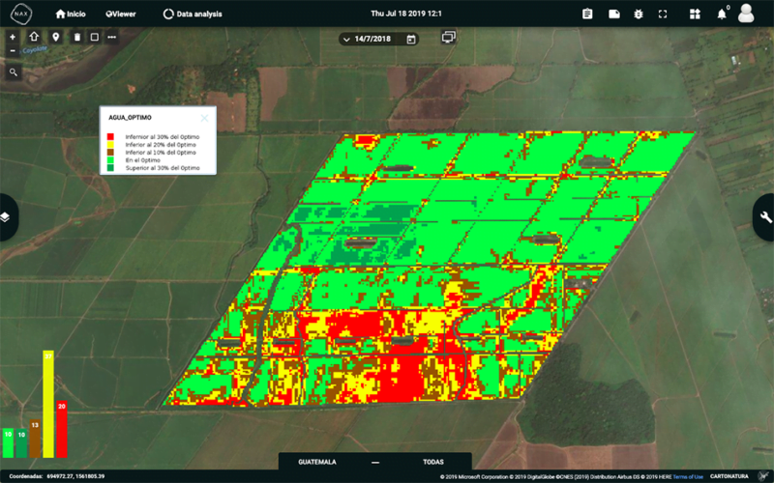
Task: Click the bug report icon
Action: click(x=638, y=14)
